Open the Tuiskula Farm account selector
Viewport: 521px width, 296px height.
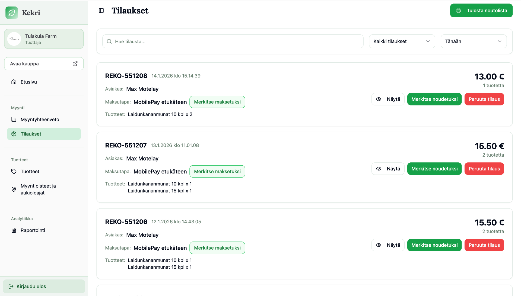pos(44,39)
